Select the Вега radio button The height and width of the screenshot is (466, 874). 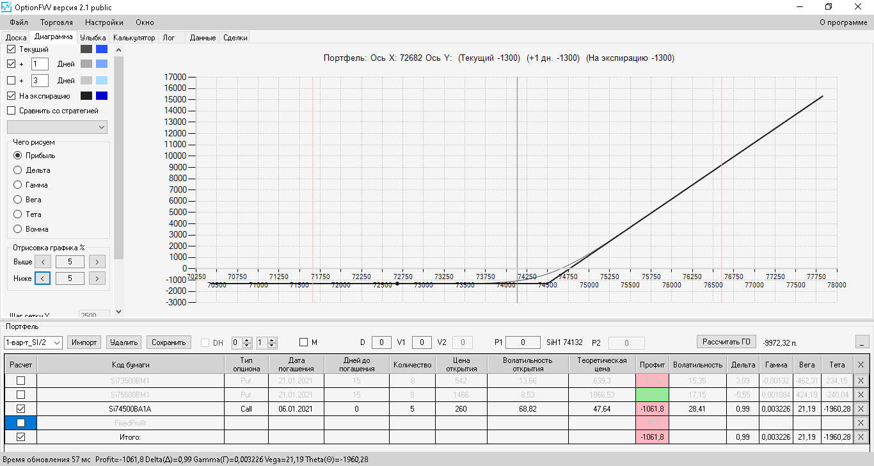(17, 200)
